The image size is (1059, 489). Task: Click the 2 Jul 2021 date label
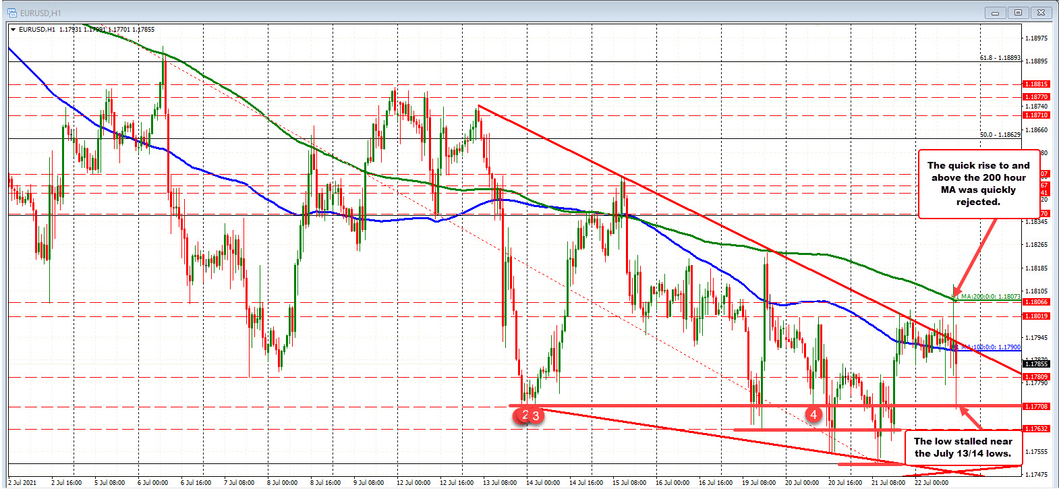[x=22, y=483]
